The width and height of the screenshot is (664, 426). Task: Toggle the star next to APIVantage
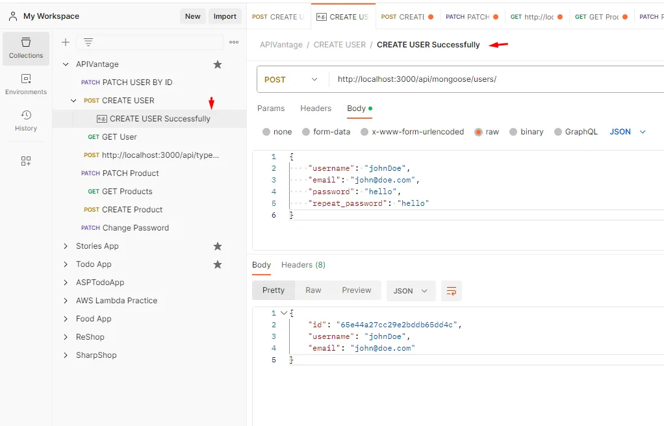tap(218, 64)
